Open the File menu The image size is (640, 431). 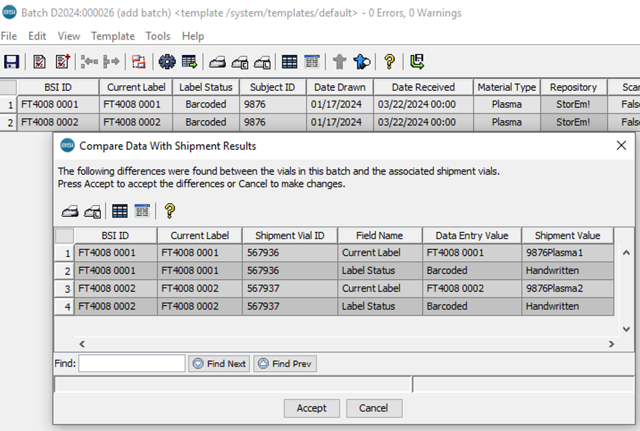pyautogui.click(x=9, y=36)
